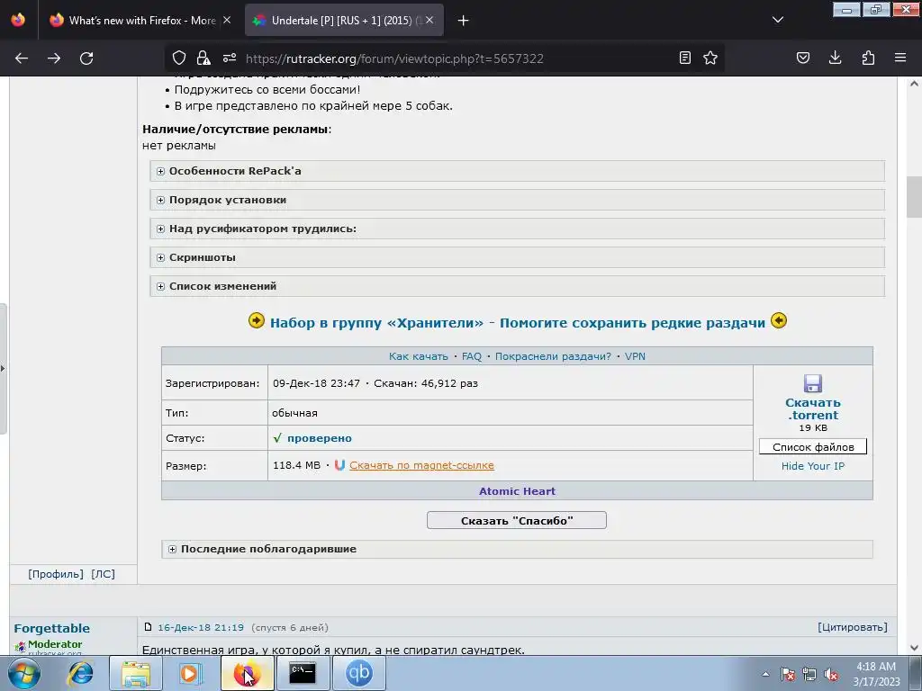Open Atomic Heart link
This screenshot has width=922, height=691.
pyautogui.click(x=517, y=491)
